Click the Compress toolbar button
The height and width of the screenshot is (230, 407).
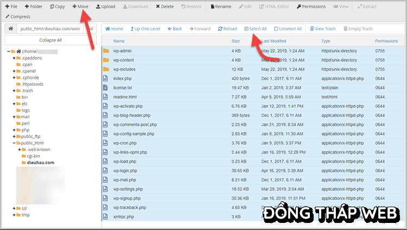[17, 16]
